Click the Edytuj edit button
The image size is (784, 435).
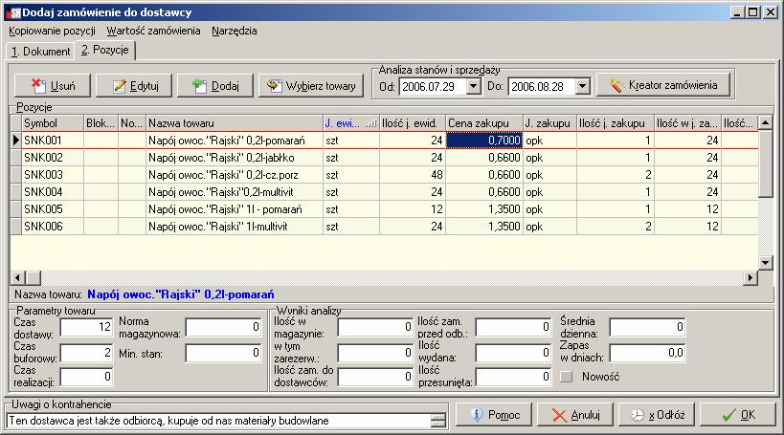[x=134, y=86]
